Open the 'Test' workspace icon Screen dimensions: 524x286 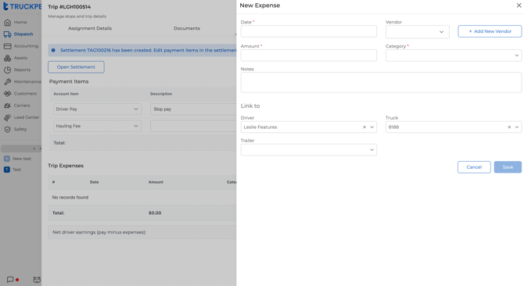(x=7, y=170)
